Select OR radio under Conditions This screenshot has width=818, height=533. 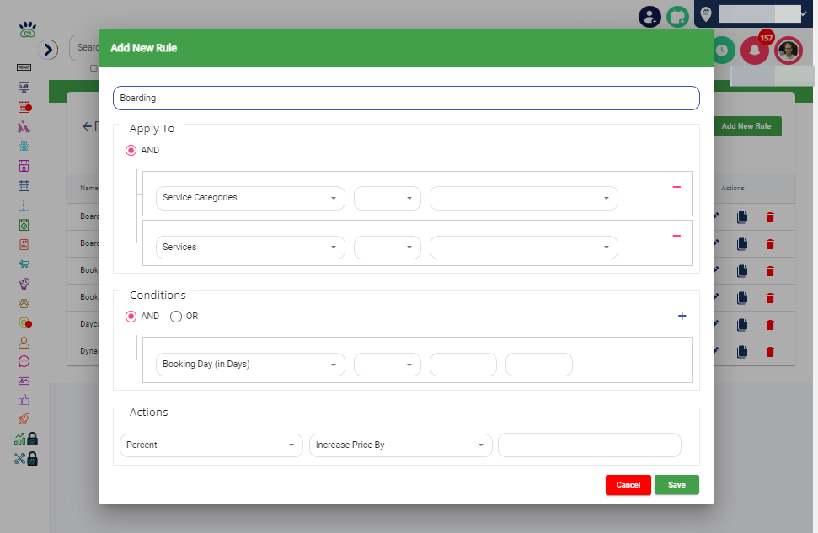(176, 317)
